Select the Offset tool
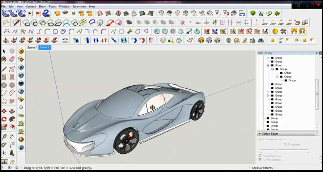Screen dimensions: 323x172 point(12,127)
